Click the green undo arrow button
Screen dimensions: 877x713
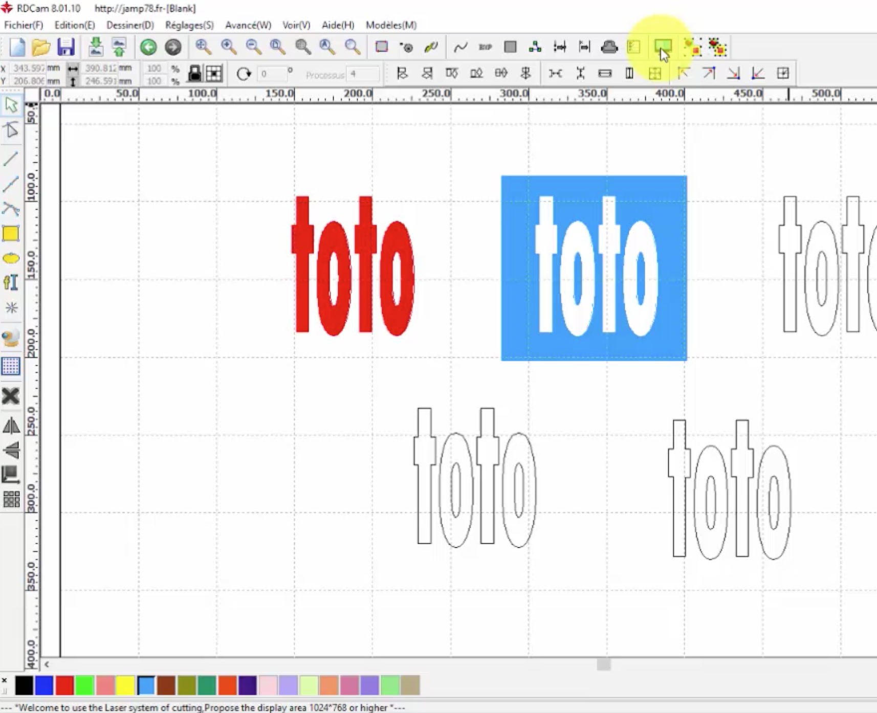[148, 47]
